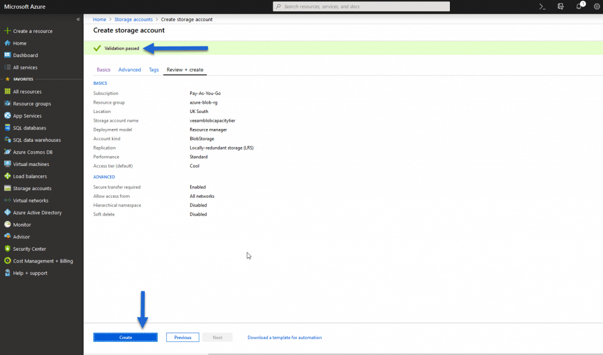This screenshot has width=603, height=355.
Task: Open the notifications bell
Action: 579,6
